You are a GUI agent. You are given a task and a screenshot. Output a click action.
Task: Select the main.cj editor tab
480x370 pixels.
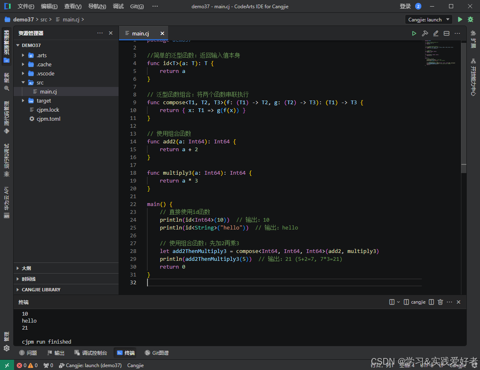coord(140,33)
